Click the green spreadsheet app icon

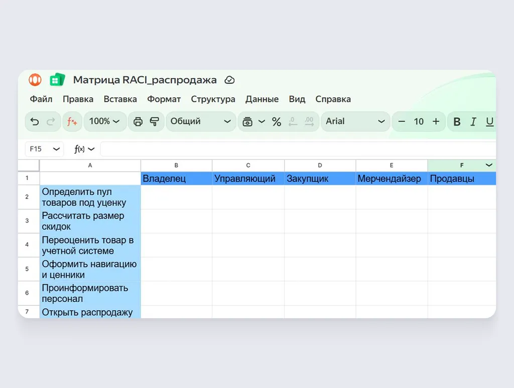coord(57,80)
